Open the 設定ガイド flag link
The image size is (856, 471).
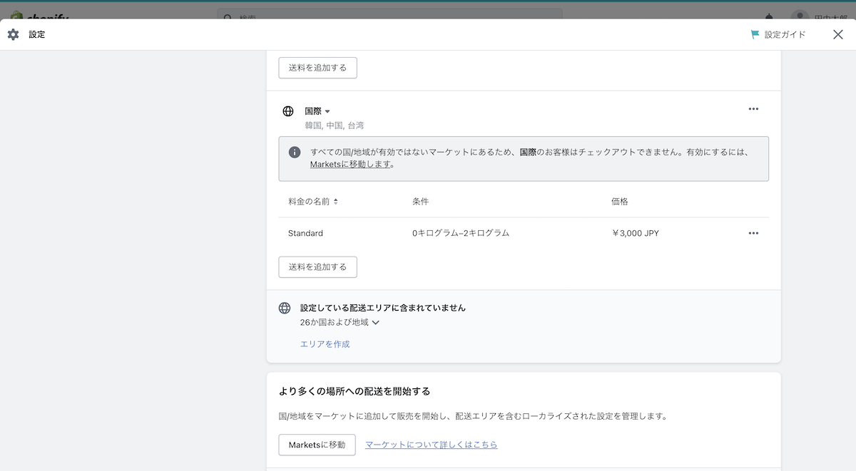[778, 34]
